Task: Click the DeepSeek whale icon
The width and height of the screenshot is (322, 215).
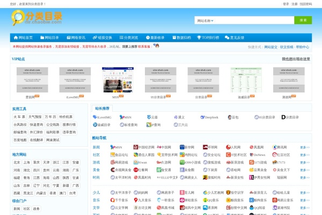Action: point(202,117)
